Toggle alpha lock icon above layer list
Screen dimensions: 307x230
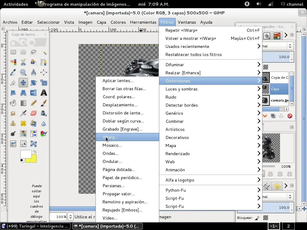pos(266,67)
